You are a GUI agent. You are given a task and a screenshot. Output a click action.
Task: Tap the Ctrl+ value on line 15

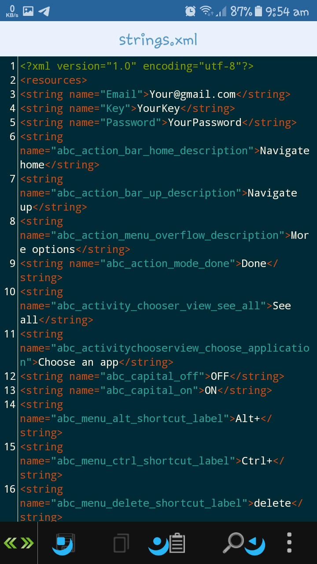(257, 461)
